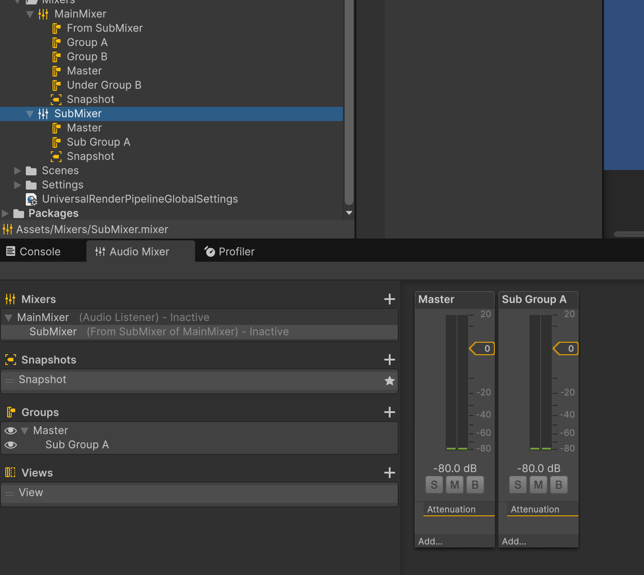Click the MainMixer snapshot asset icon
644x575 pixels.
coord(56,99)
